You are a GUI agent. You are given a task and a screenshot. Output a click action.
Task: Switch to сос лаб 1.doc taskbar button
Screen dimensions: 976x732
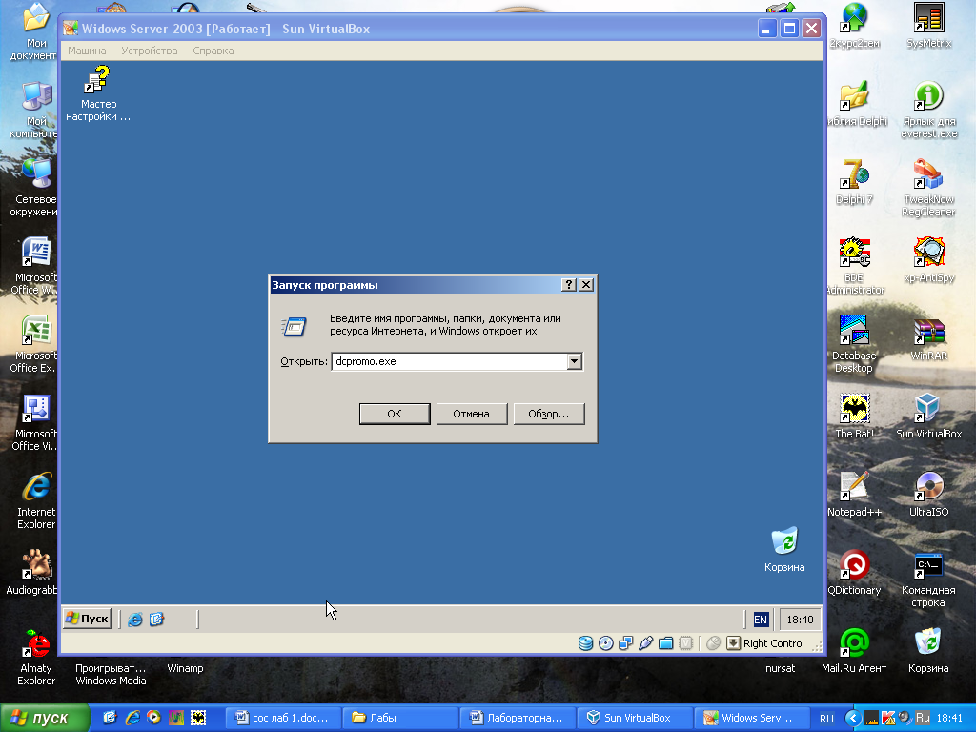click(x=282, y=718)
